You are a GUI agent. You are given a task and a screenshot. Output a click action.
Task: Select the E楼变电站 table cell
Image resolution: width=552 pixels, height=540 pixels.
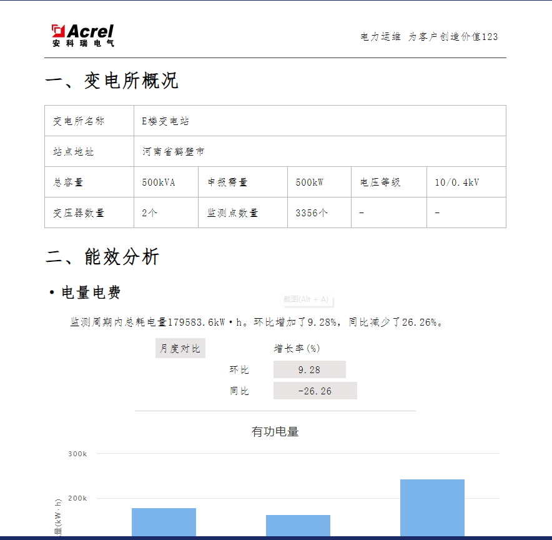click(x=320, y=121)
